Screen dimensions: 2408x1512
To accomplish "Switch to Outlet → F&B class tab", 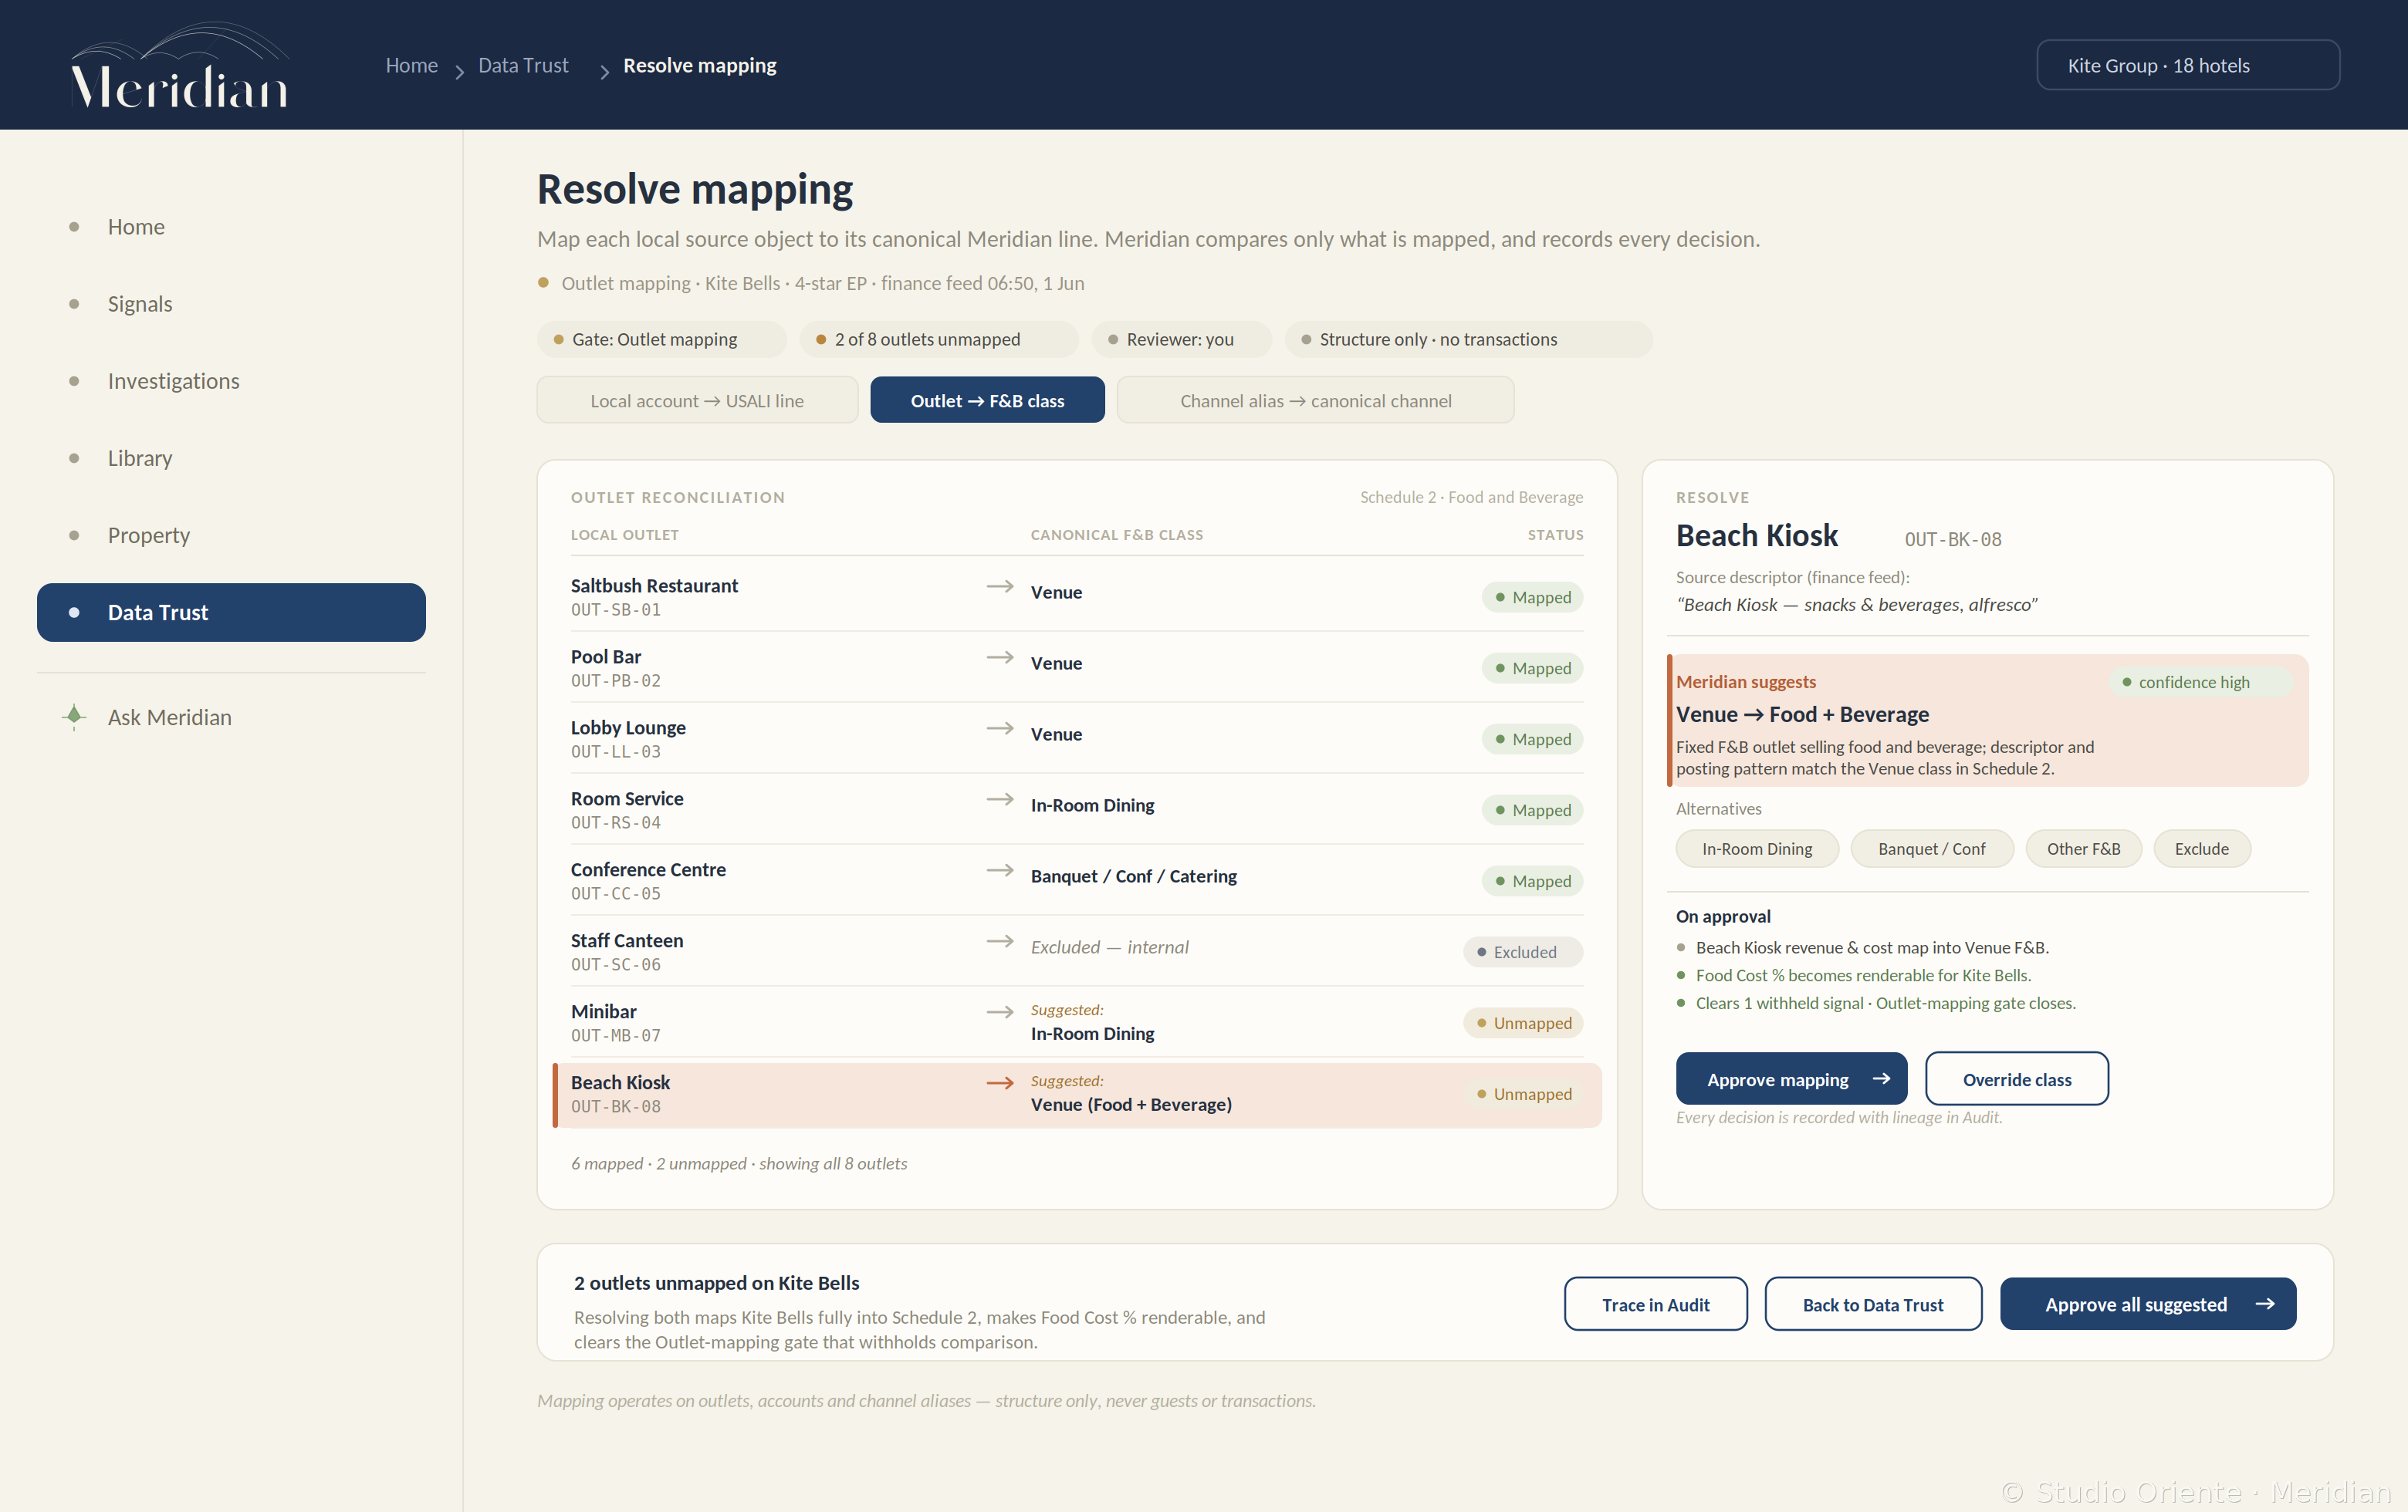I will tap(987, 400).
